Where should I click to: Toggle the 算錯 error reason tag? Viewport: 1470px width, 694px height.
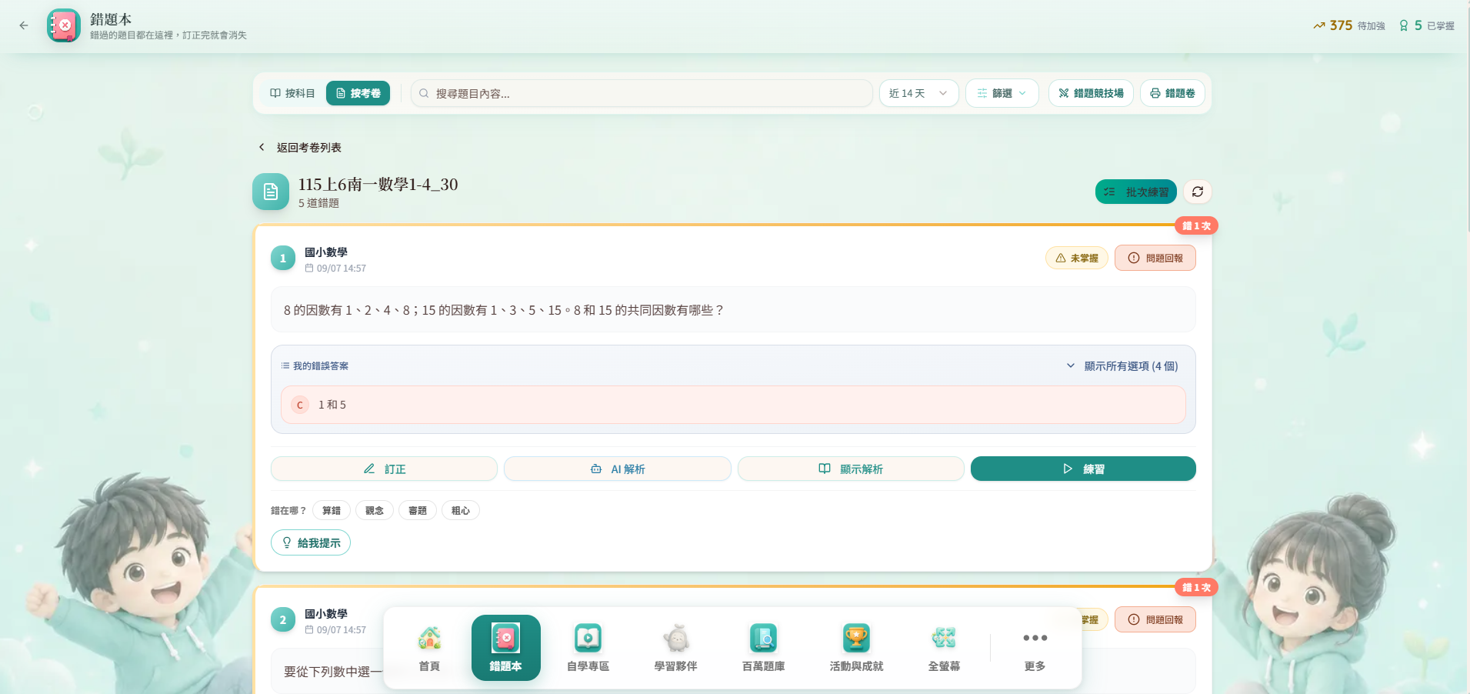coord(332,510)
